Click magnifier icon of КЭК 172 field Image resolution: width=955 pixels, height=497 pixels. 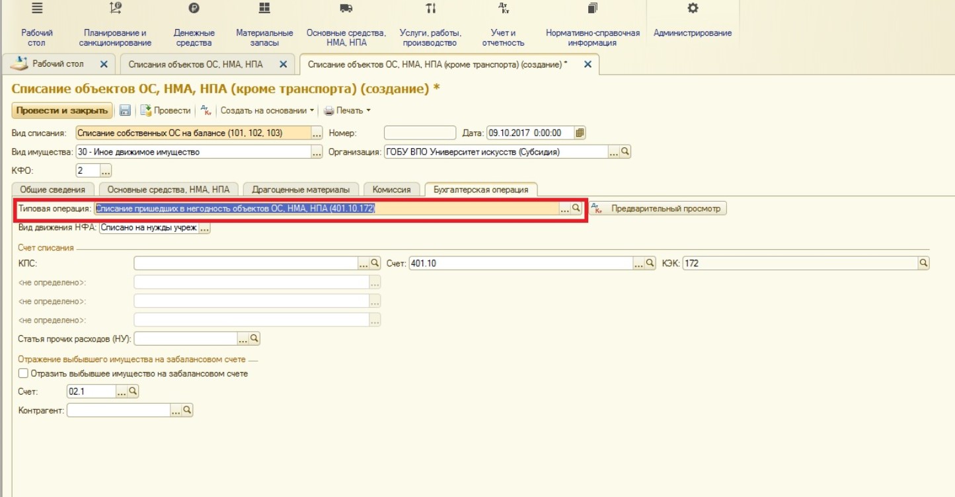(924, 263)
